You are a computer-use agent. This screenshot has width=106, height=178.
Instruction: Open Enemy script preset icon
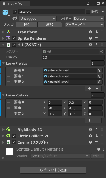pyautogui.click(x=96, y=142)
